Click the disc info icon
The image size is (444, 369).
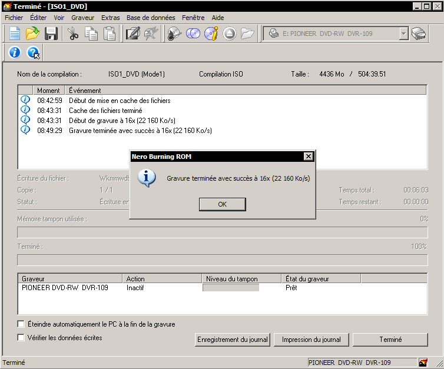[211, 34]
